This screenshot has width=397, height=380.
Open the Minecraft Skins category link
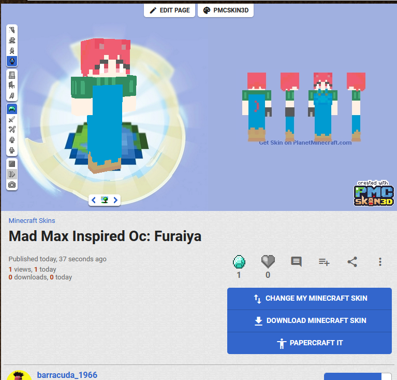(32, 221)
